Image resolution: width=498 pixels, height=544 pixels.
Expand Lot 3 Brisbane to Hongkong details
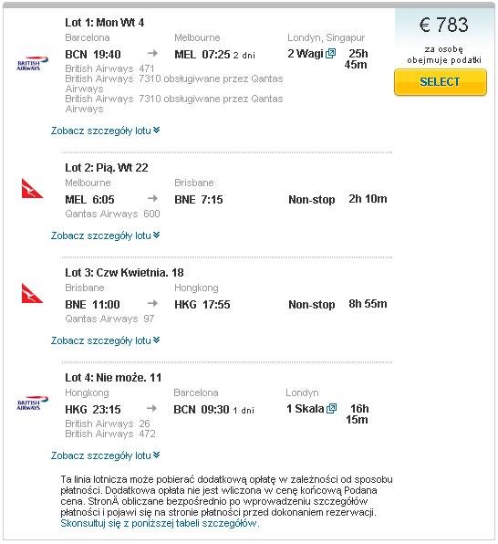coord(106,340)
